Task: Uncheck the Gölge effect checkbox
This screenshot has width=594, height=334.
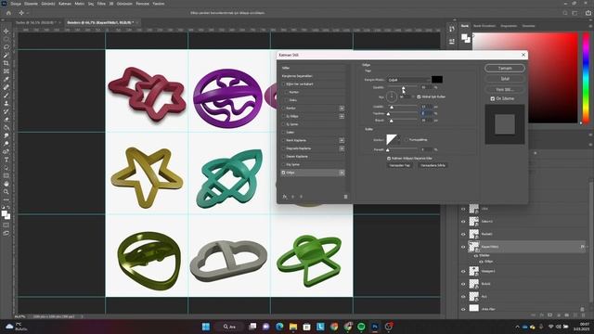Action: 283,173
